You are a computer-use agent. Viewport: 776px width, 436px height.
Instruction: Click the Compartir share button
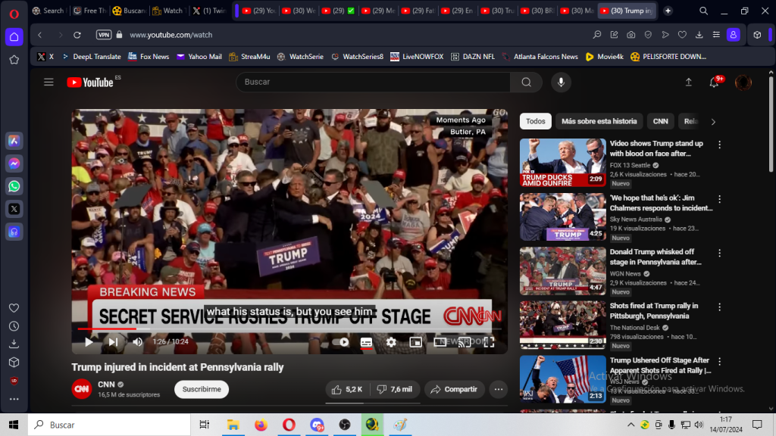(455, 390)
